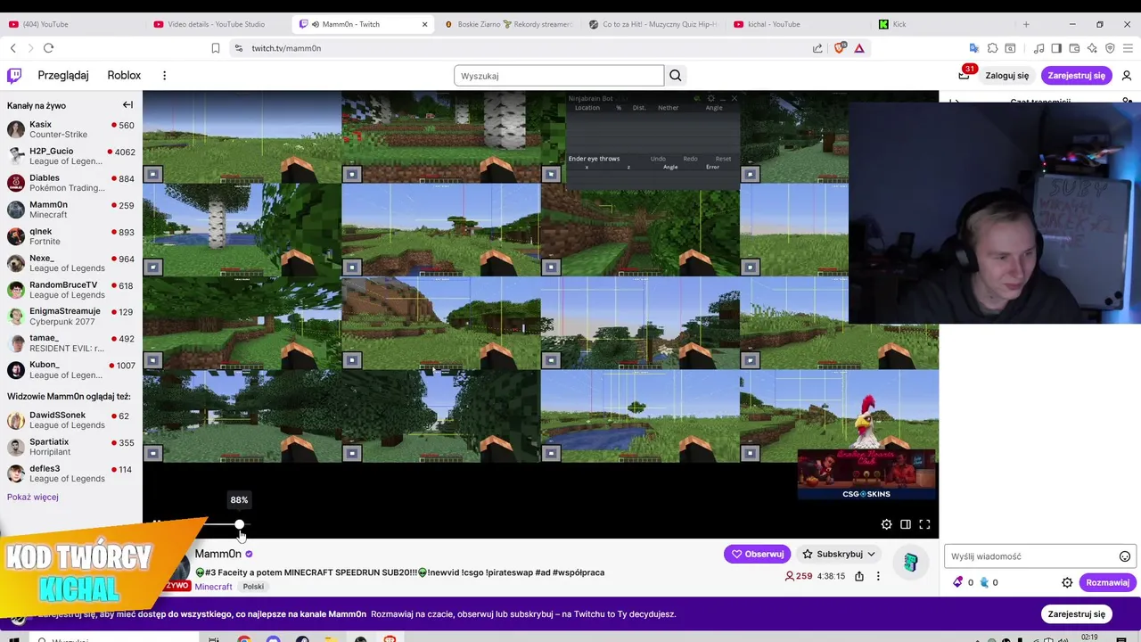
Task: Switch to the Boskie Ziarno tab
Action: pyautogui.click(x=510, y=24)
